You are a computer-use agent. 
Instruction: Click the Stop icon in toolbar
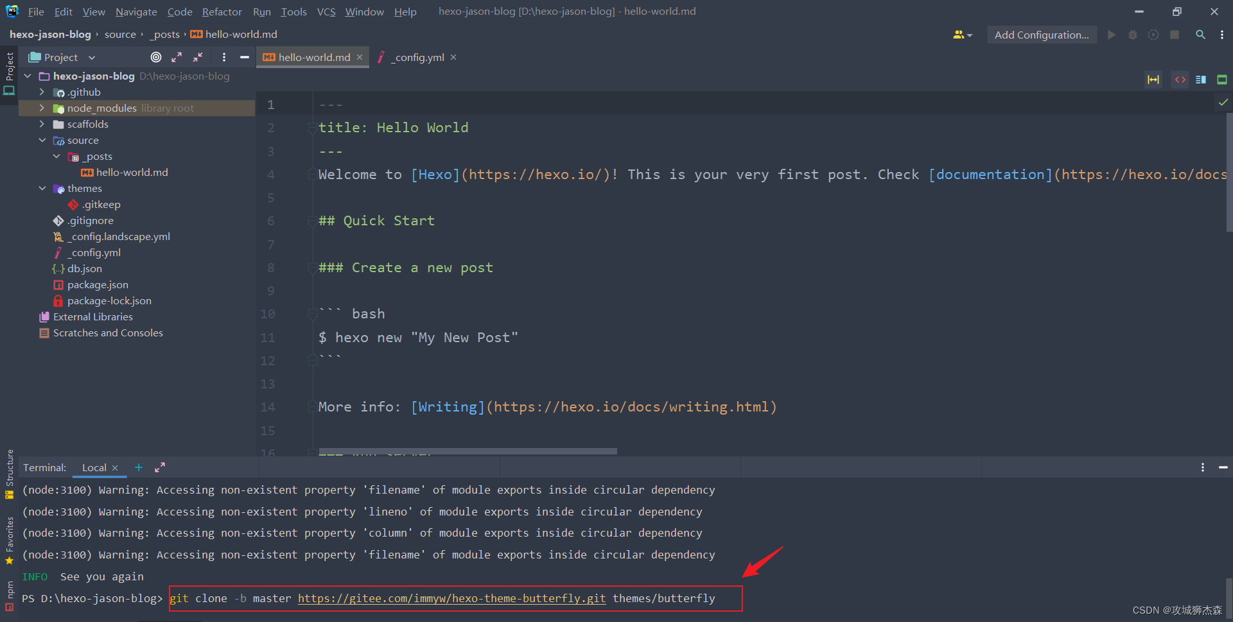[x=1175, y=35]
